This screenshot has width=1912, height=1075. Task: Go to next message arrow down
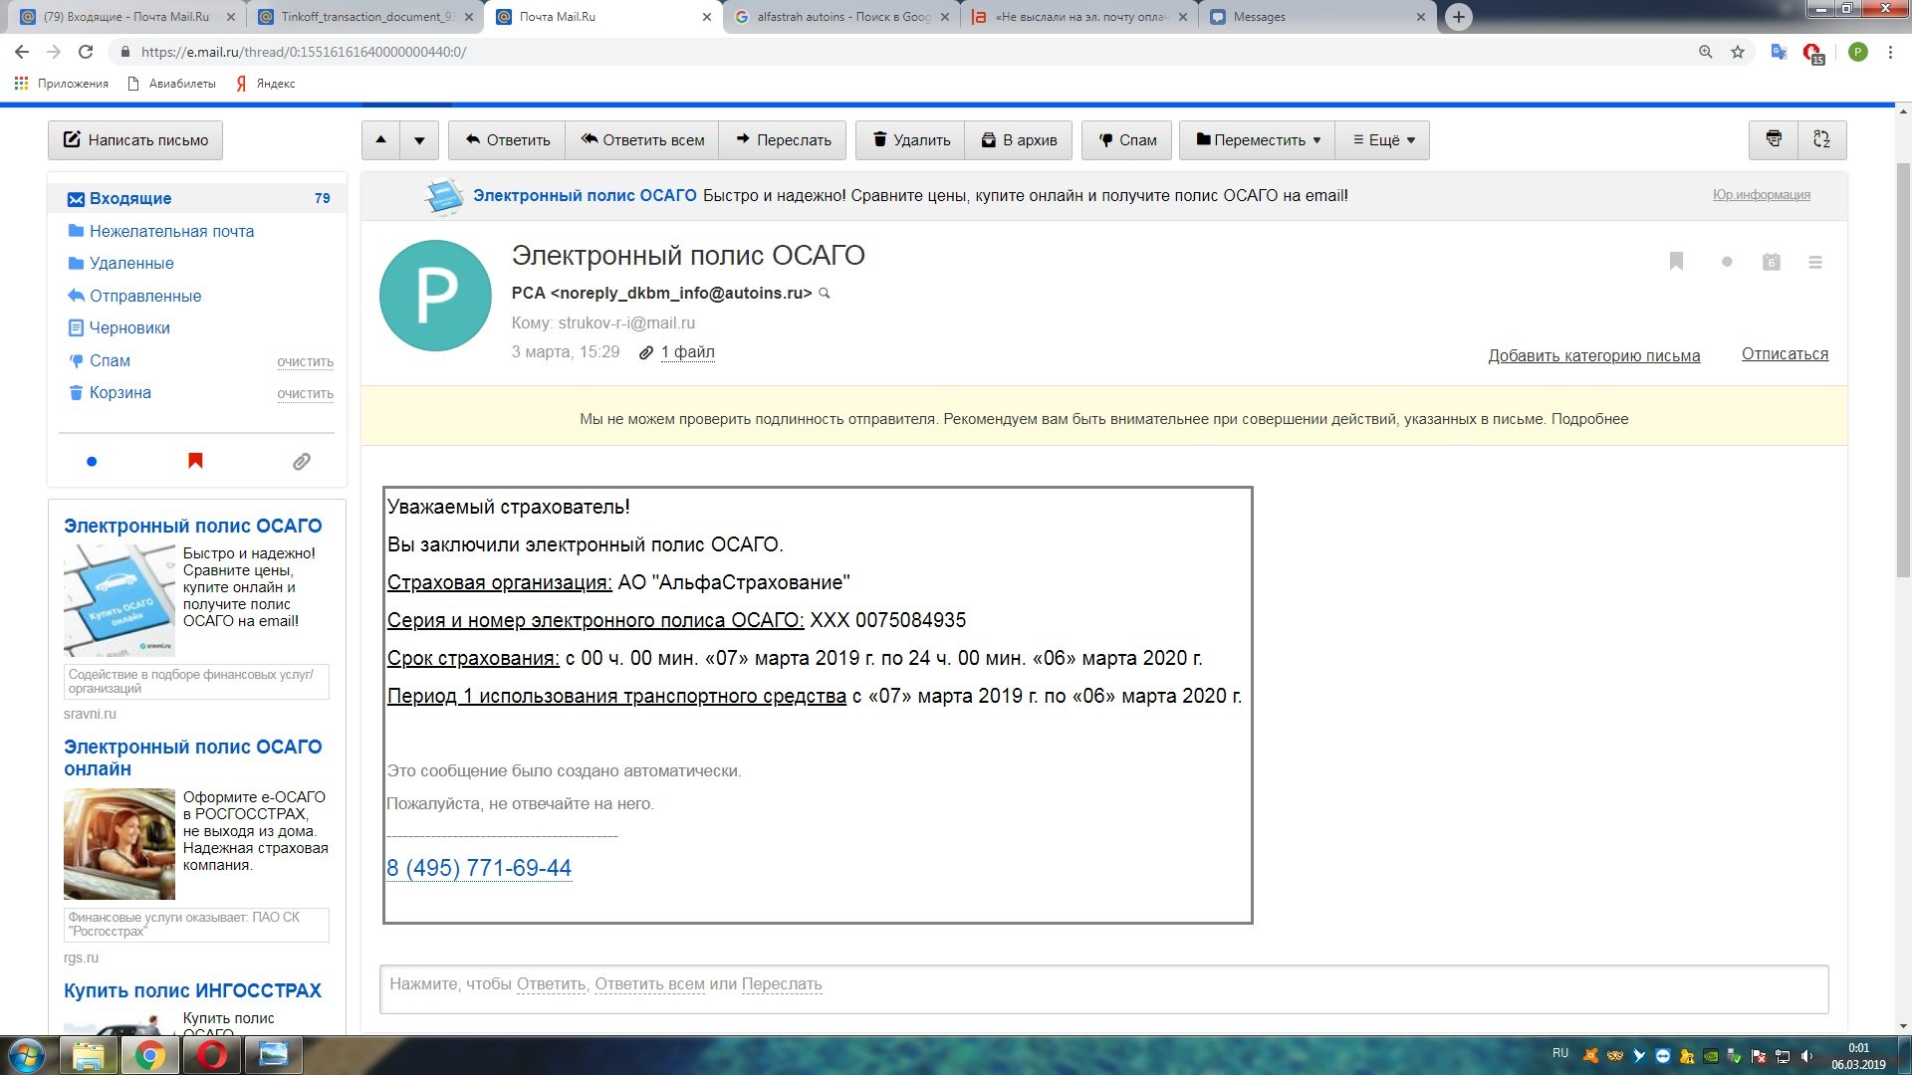point(419,140)
